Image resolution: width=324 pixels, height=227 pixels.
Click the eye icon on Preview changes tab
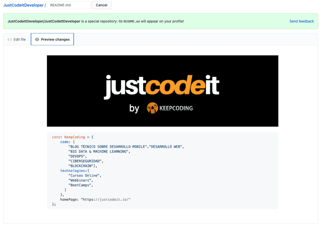pos(37,39)
